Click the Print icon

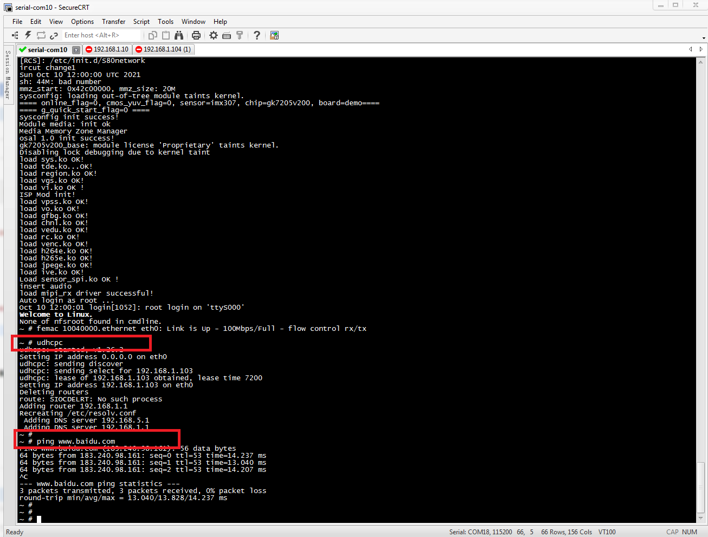(196, 35)
